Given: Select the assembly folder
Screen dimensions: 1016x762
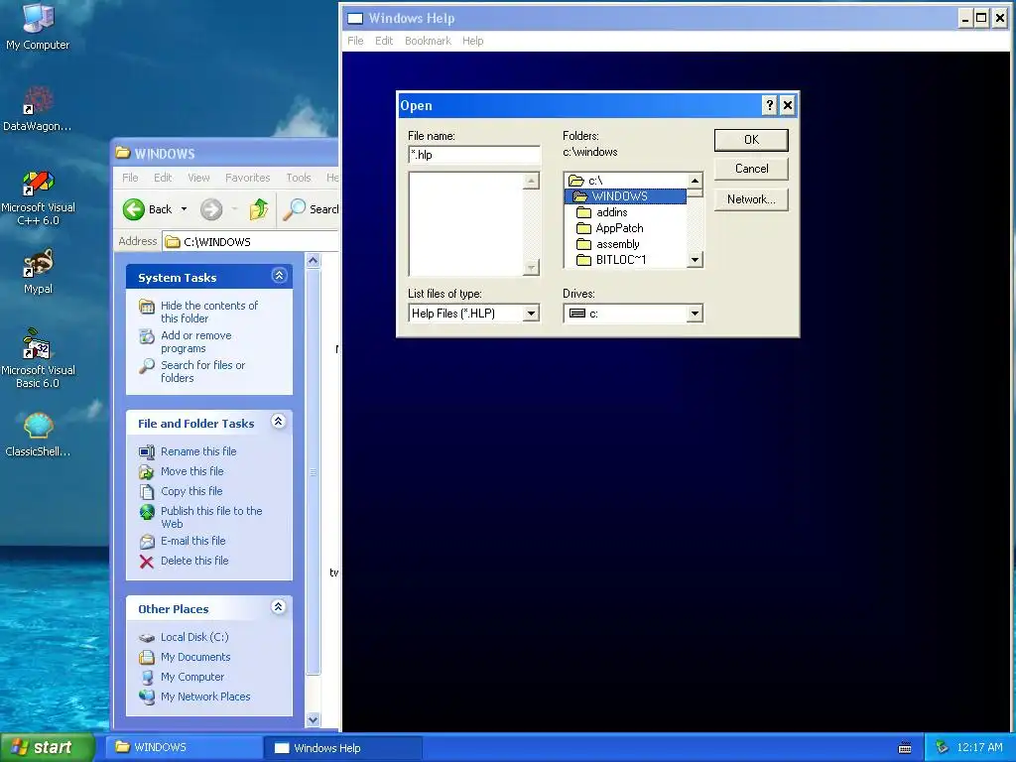Looking at the screenshot, I should point(625,244).
